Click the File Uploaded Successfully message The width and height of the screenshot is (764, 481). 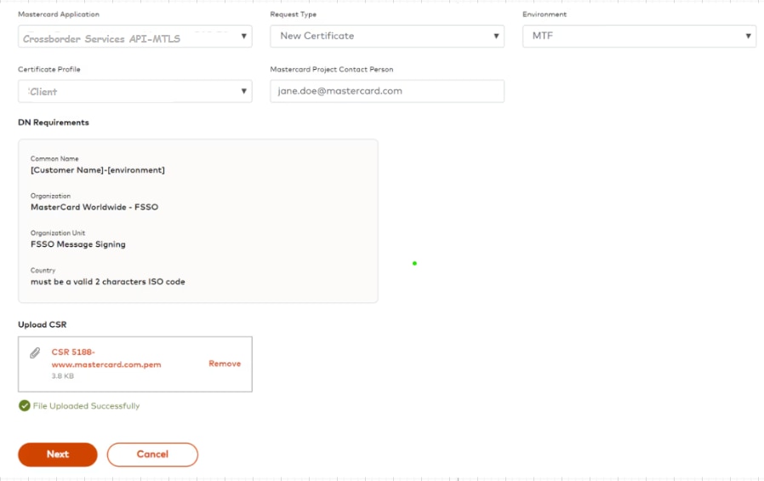pos(86,406)
